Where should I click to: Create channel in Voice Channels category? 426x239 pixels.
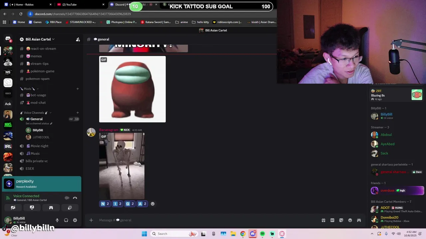[78, 113]
